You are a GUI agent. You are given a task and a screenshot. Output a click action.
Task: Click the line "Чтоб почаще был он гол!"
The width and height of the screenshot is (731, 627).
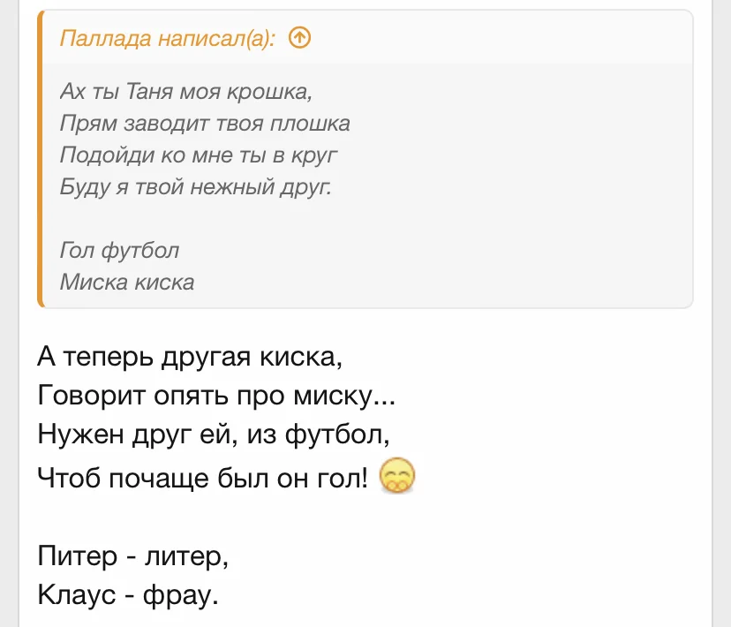click(203, 478)
